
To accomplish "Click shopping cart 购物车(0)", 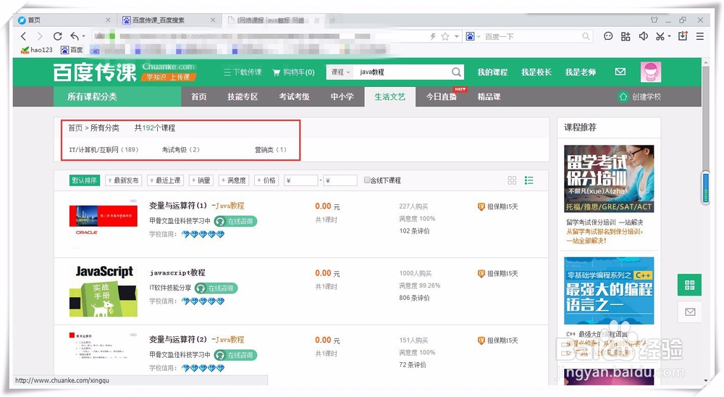I will [x=294, y=72].
